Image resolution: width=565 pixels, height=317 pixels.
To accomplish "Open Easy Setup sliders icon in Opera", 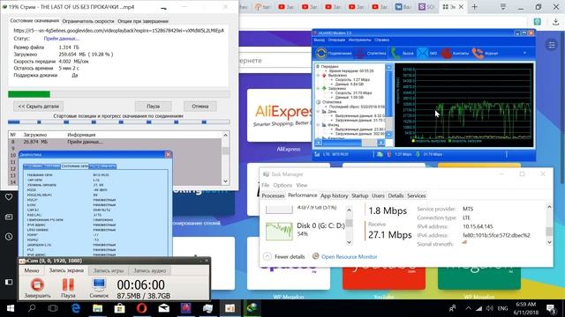I will click(551, 45).
